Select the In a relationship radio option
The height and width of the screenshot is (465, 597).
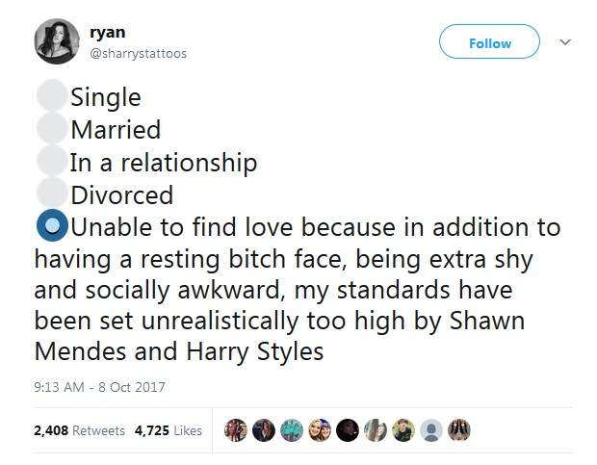tap(51, 162)
